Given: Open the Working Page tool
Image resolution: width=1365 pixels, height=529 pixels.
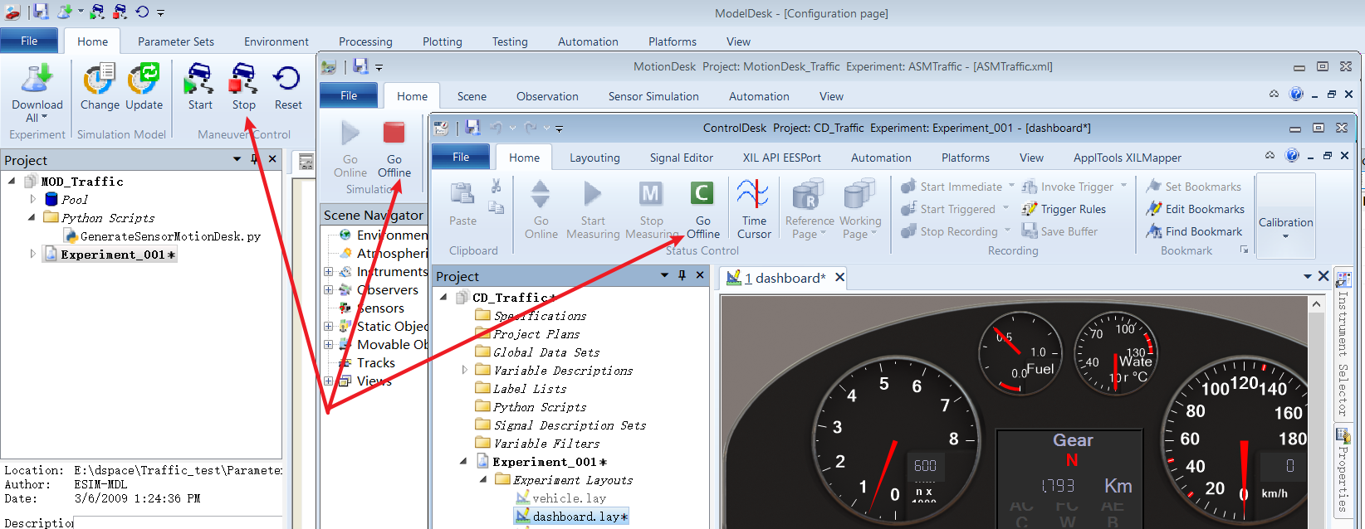Looking at the screenshot, I should [860, 210].
